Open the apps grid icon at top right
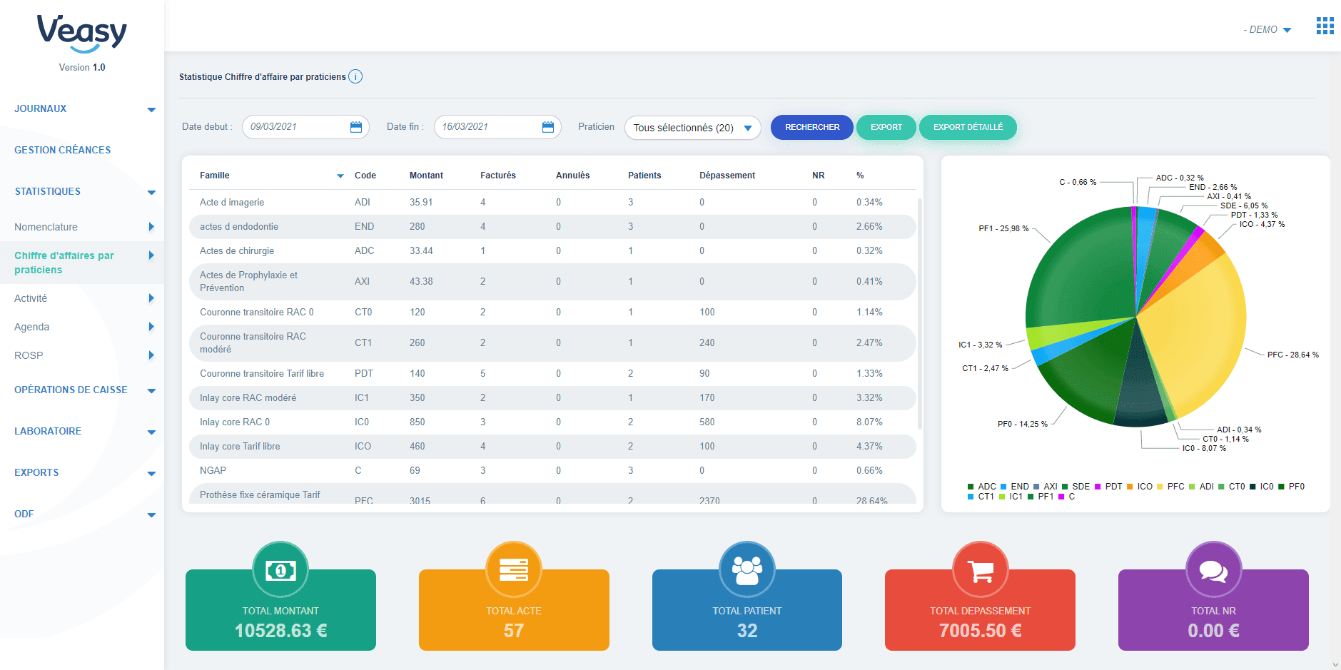This screenshot has height=670, width=1341. (1325, 26)
